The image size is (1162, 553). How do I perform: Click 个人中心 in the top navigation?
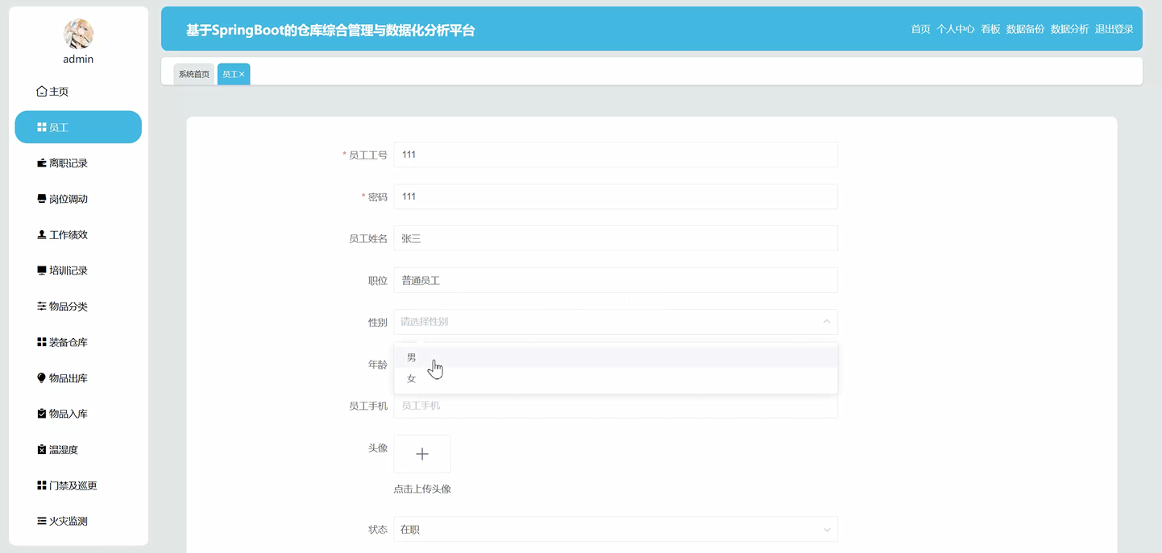coord(957,29)
